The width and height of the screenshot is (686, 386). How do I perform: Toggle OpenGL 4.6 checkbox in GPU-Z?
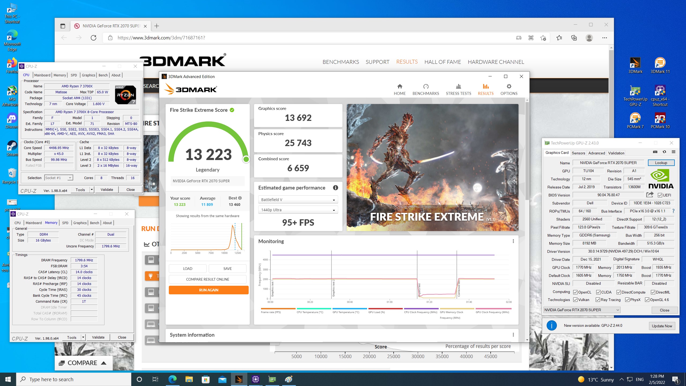tap(647, 300)
